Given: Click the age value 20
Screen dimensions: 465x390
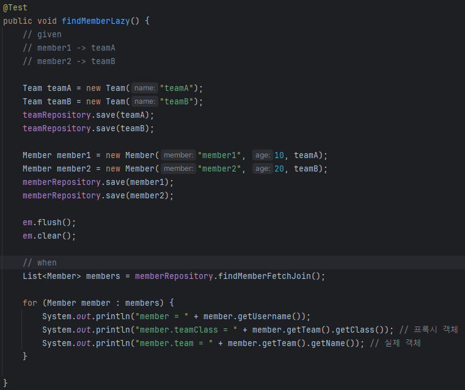Looking at the screenshot, I should (x=279, y=169).
